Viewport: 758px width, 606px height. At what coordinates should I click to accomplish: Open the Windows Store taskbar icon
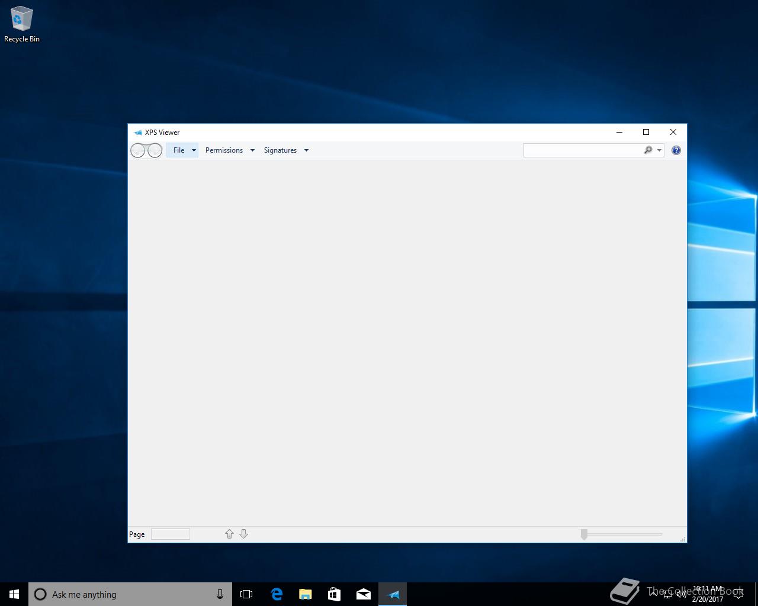[334, 594]
